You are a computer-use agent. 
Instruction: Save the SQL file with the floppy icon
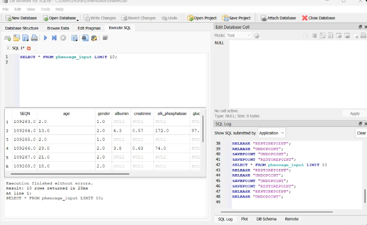pos(25,38)
